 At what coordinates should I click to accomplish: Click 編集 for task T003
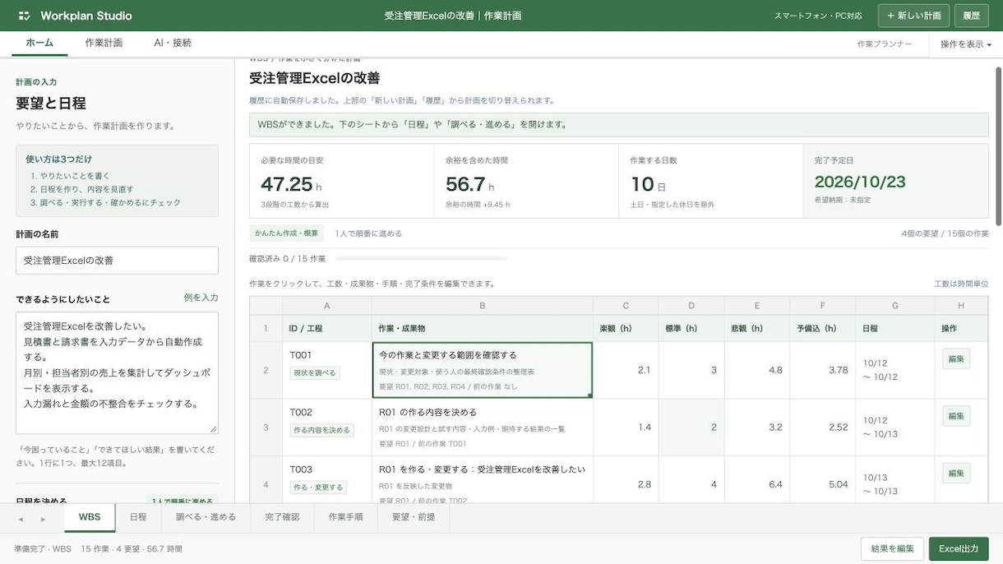(956, 474)
